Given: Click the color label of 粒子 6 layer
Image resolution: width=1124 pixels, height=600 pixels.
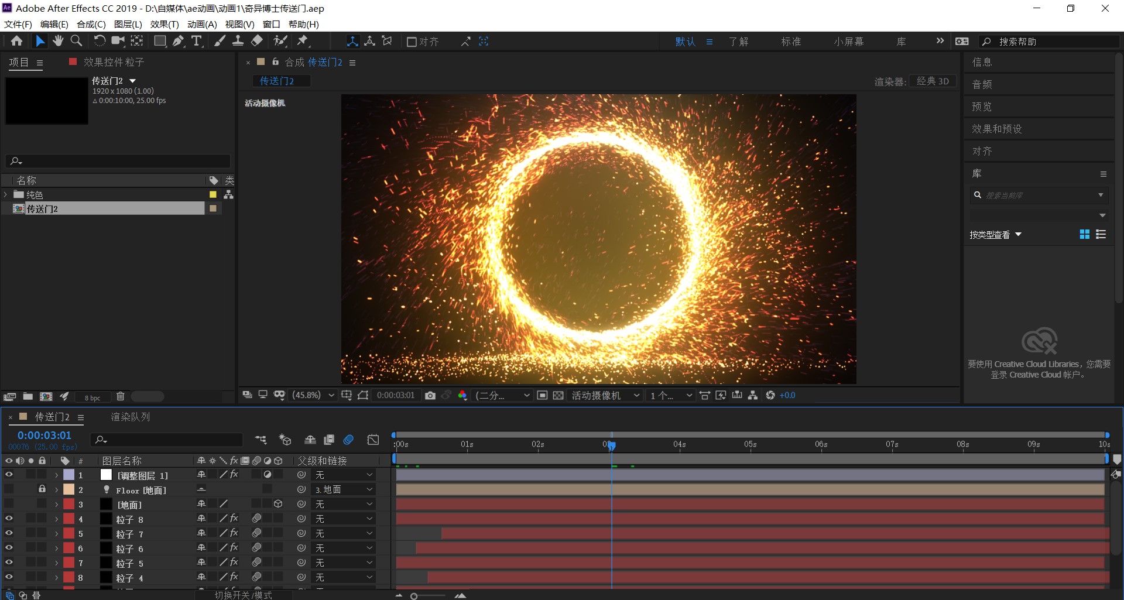Looking at the screenshot, I should 68,548.
